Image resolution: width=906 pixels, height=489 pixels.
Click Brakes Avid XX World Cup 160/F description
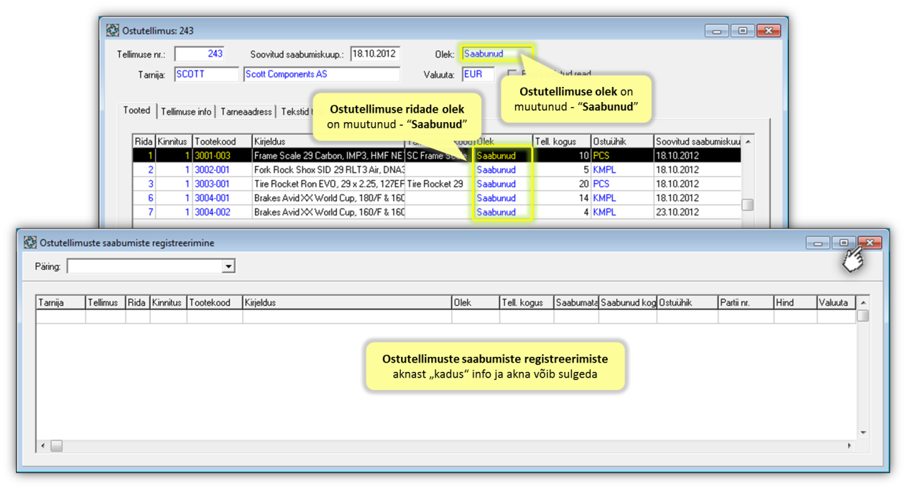coord(328,213)
